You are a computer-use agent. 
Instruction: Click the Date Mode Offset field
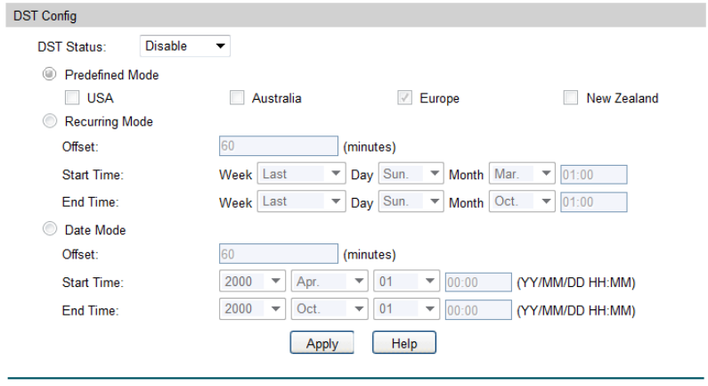click(x=278, y=255)
